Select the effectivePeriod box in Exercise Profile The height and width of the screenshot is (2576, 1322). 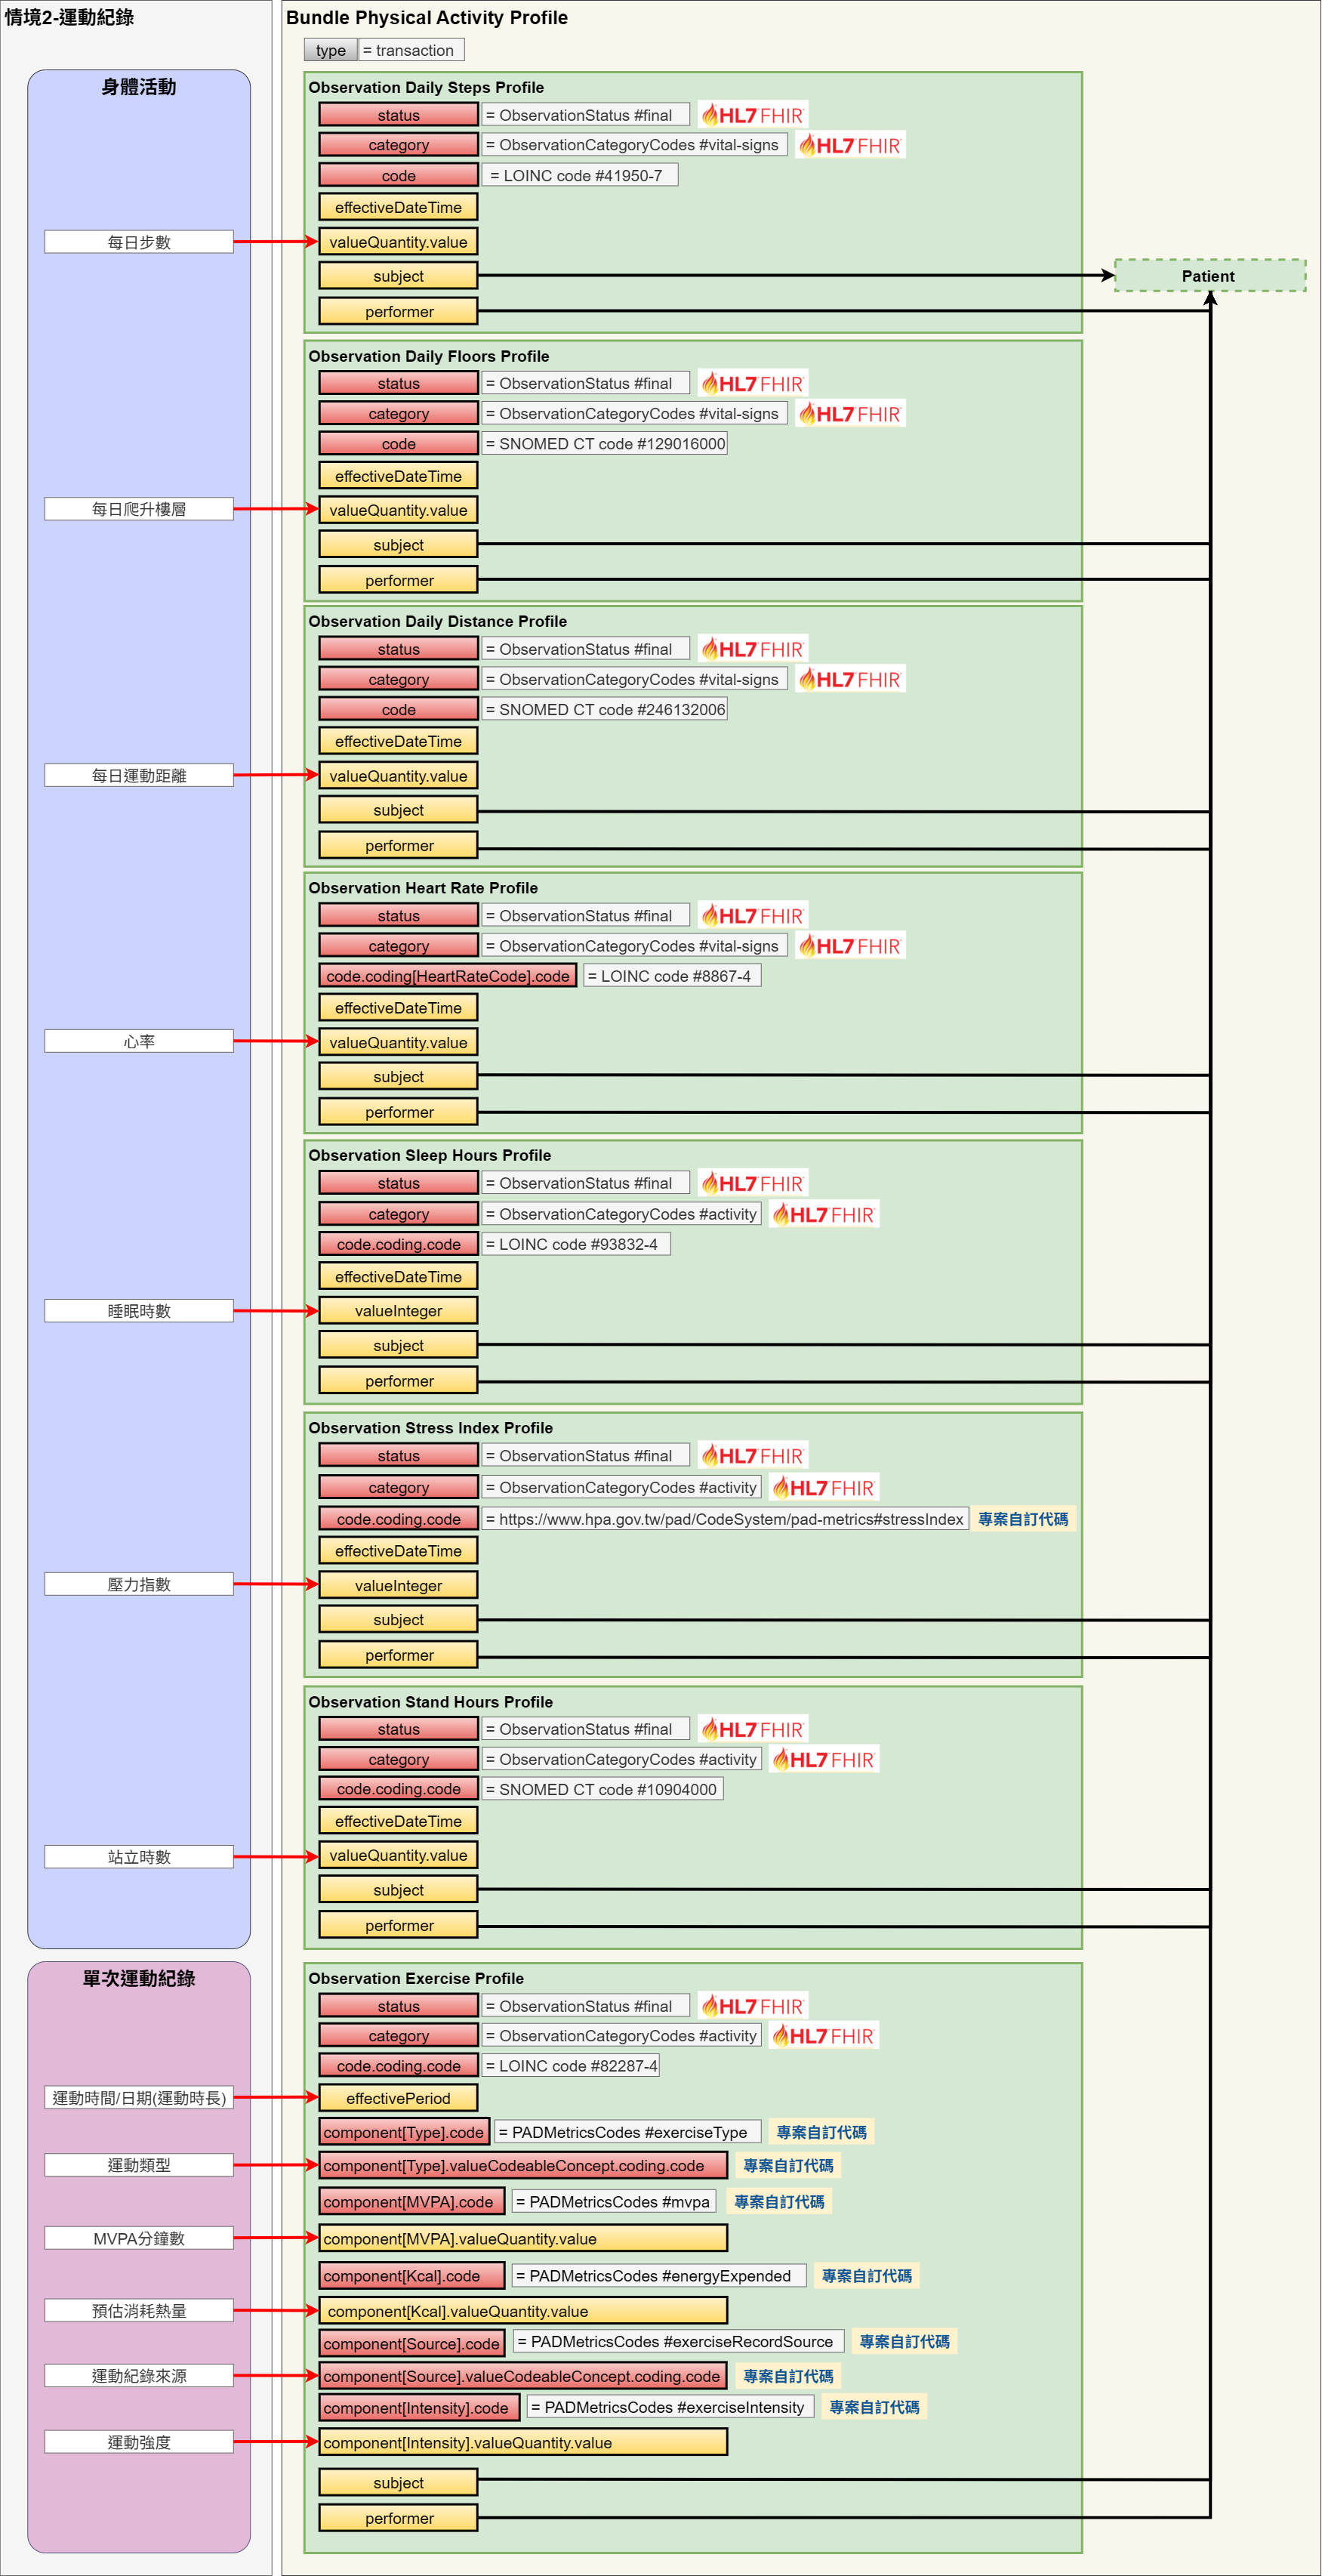click(x=398, y=2098)
